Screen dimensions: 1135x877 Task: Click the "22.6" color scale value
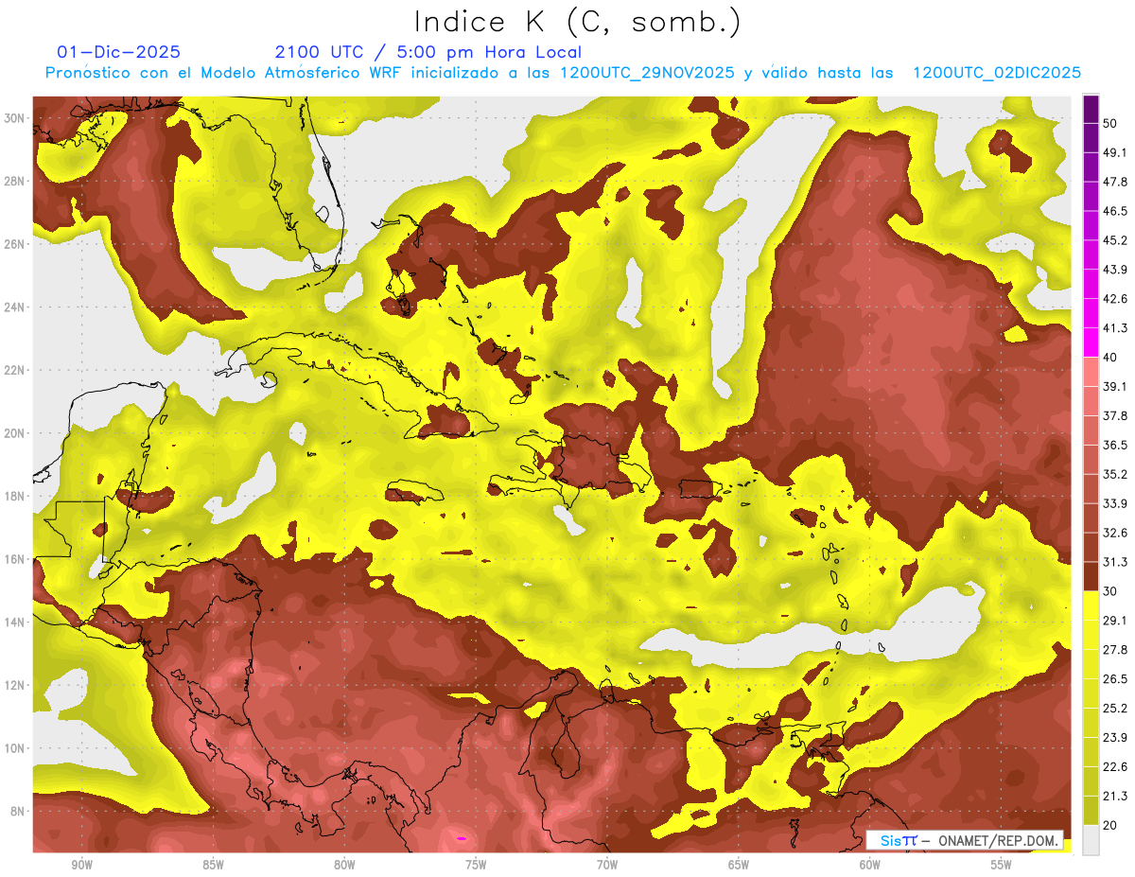(x=1115, y=767)
